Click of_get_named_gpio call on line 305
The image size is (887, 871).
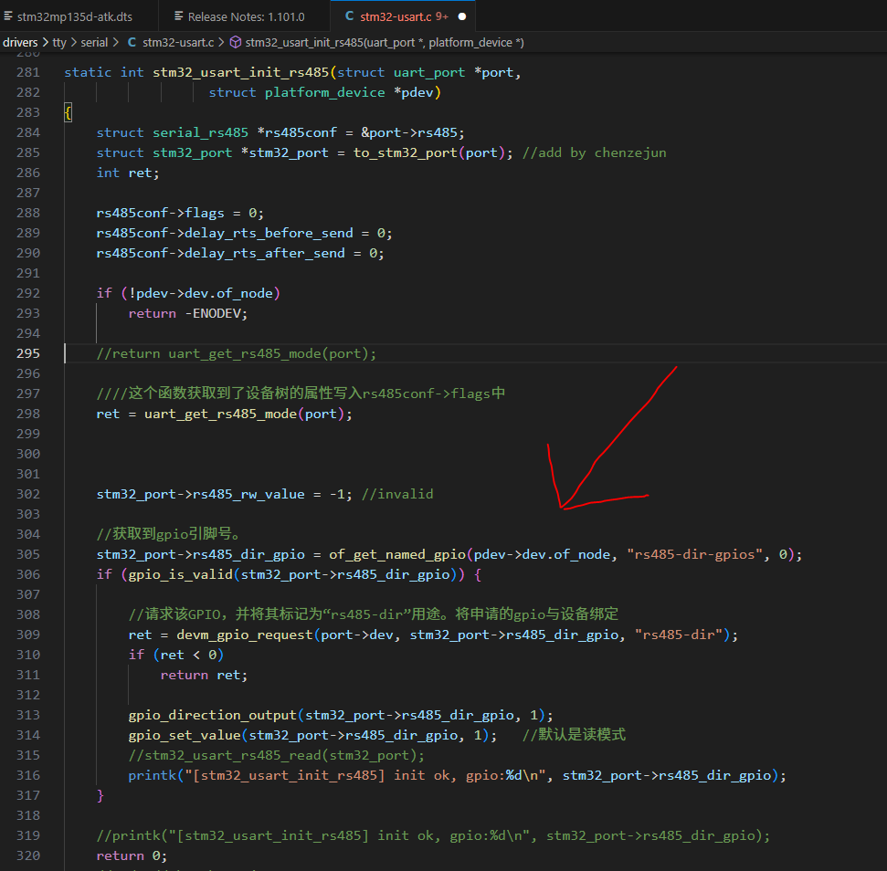pyautogui.click(x=397, y=554)
